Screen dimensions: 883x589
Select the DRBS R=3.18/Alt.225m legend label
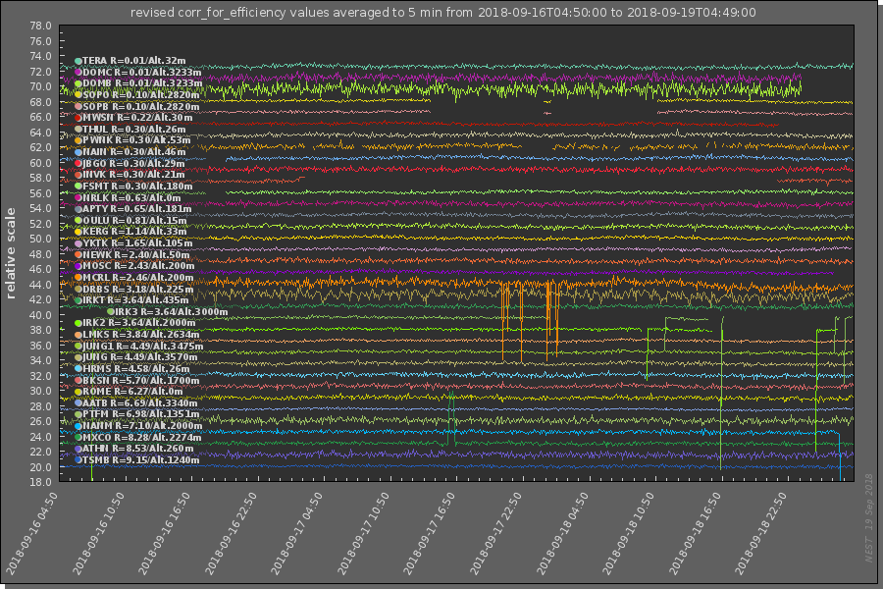138,290
